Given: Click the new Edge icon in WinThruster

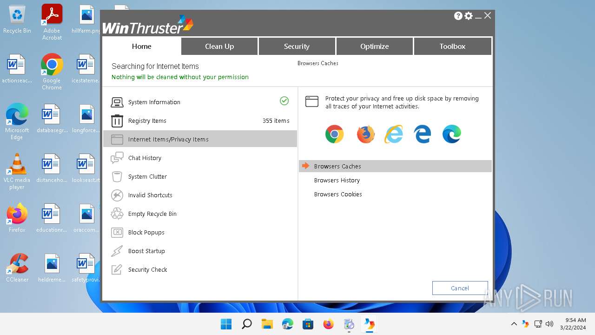Looking at the screenshot, I should (452, 134).
